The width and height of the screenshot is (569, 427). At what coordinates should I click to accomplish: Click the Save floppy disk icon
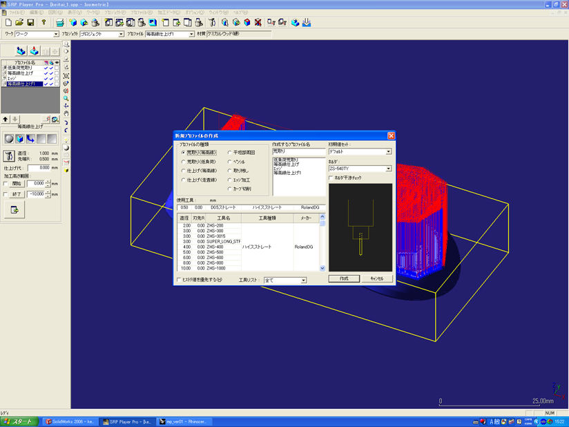30,22
